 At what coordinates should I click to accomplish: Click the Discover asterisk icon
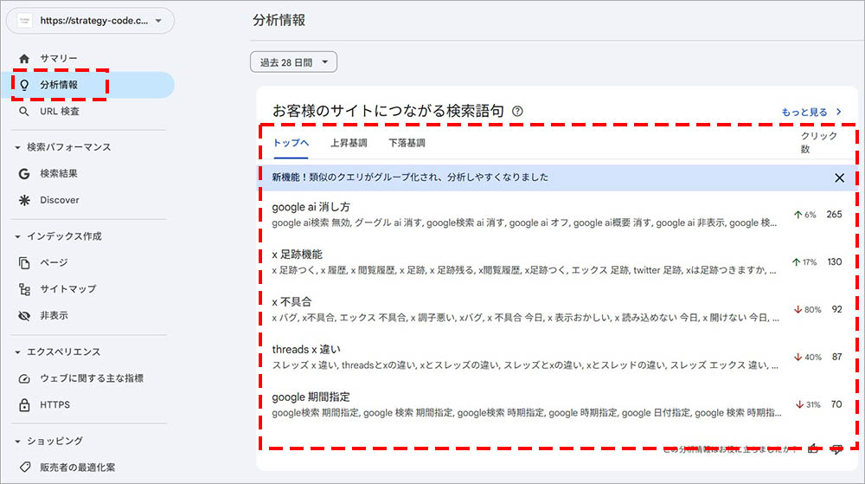[x=24, y=200]
